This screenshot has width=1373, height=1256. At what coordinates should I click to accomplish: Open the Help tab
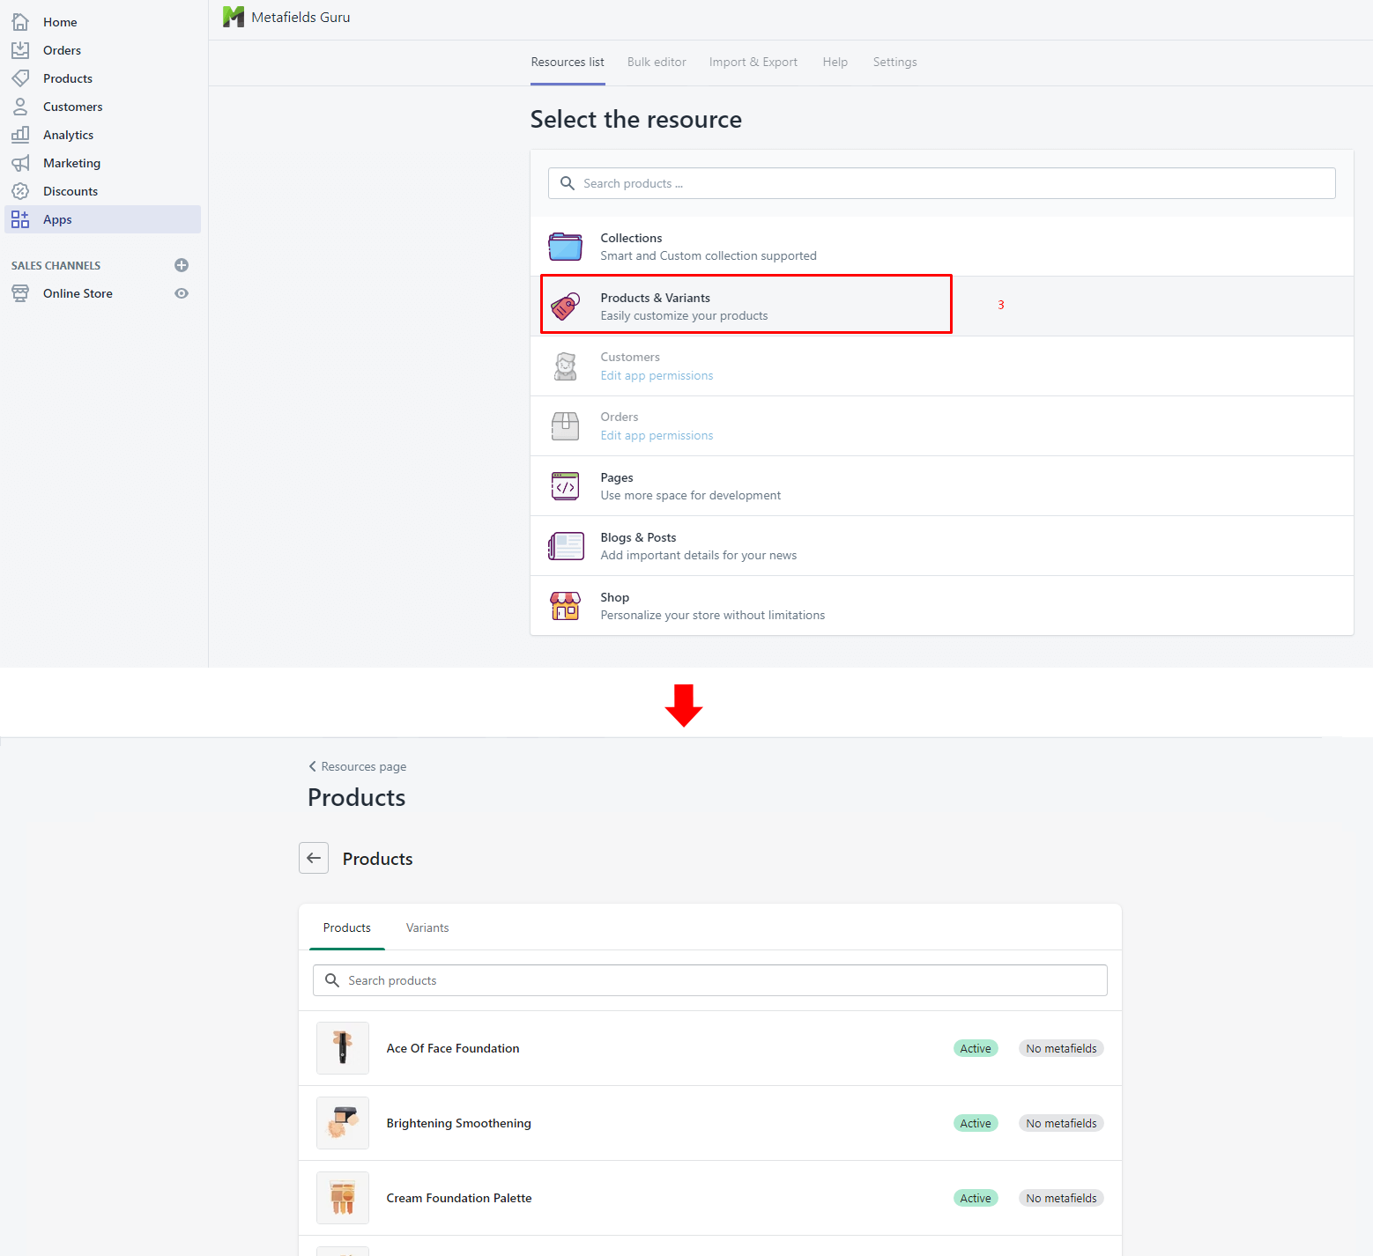(x=835, y=62)
